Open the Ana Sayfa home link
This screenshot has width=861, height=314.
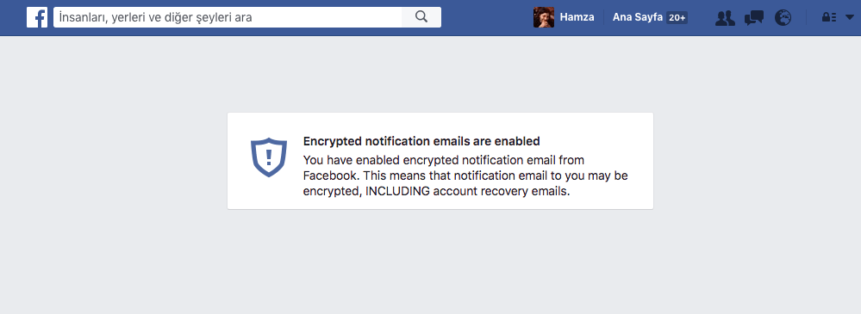(x=637, y=17)
